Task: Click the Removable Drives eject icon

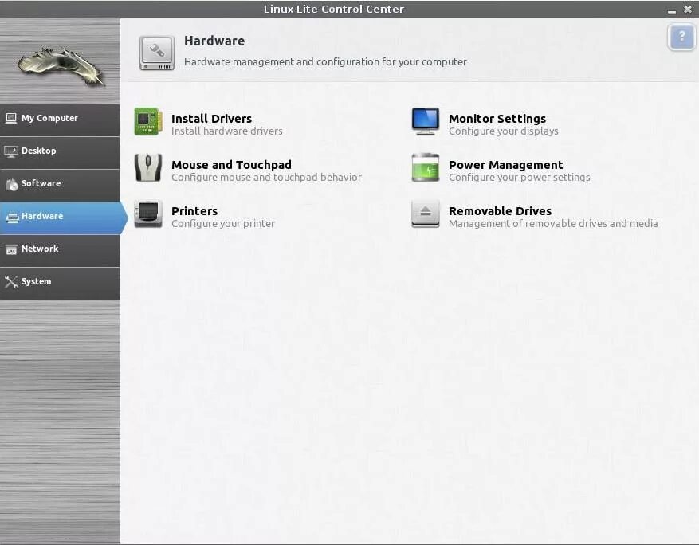Action: pos(426,214)
